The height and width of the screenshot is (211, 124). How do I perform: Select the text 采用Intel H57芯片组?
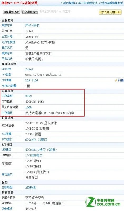tap(40, 42)
